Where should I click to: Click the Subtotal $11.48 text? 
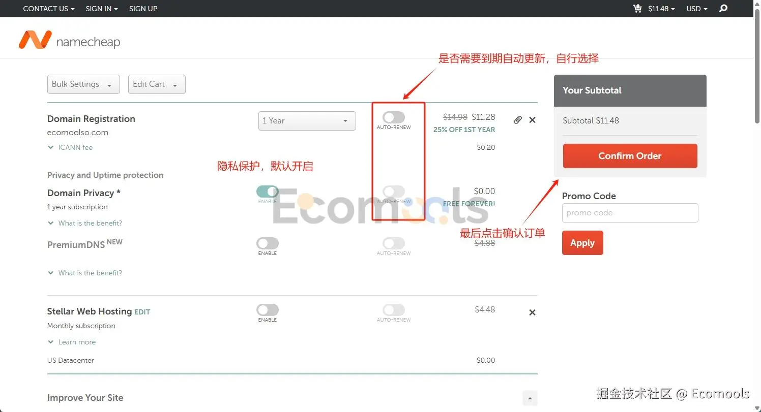pos(591,121)
